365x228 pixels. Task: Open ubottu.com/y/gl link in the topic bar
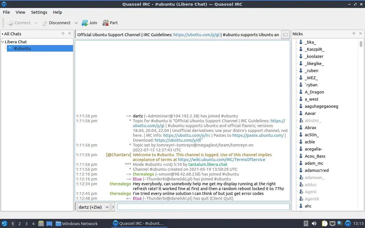pos(196,35)
